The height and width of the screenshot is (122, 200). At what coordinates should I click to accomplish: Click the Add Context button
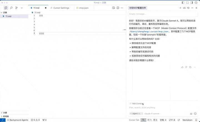click(x=136, y=103)
